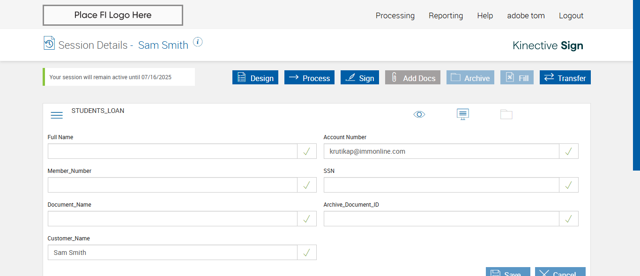This screenshot has width=640, height=276.
Task: Open the adobe tom user menu
Action: tap(526, 15)
